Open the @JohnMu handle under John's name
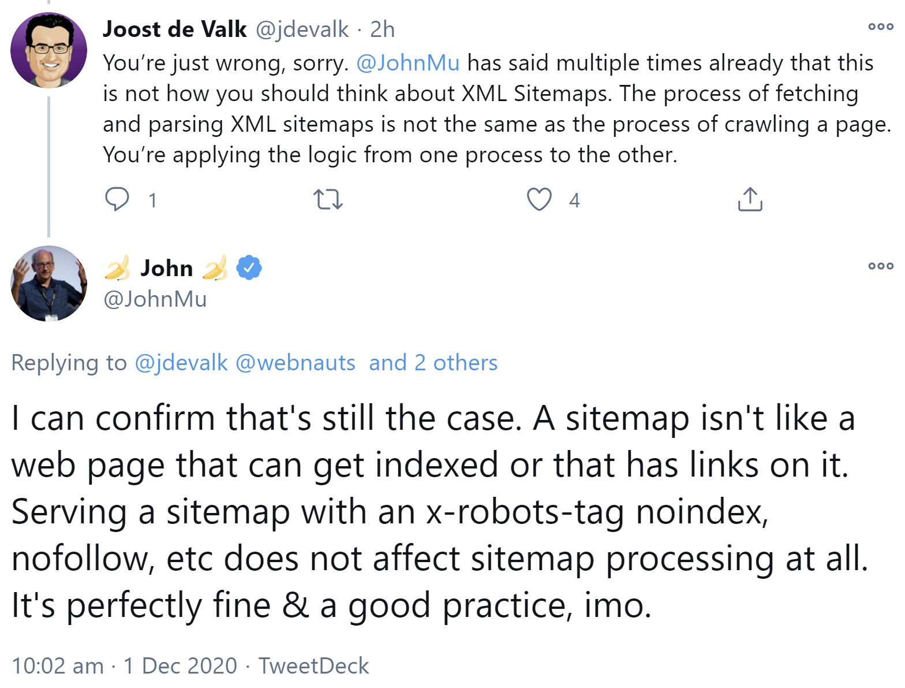The height and width of the screenshot is (688, 905). point(155,299)
